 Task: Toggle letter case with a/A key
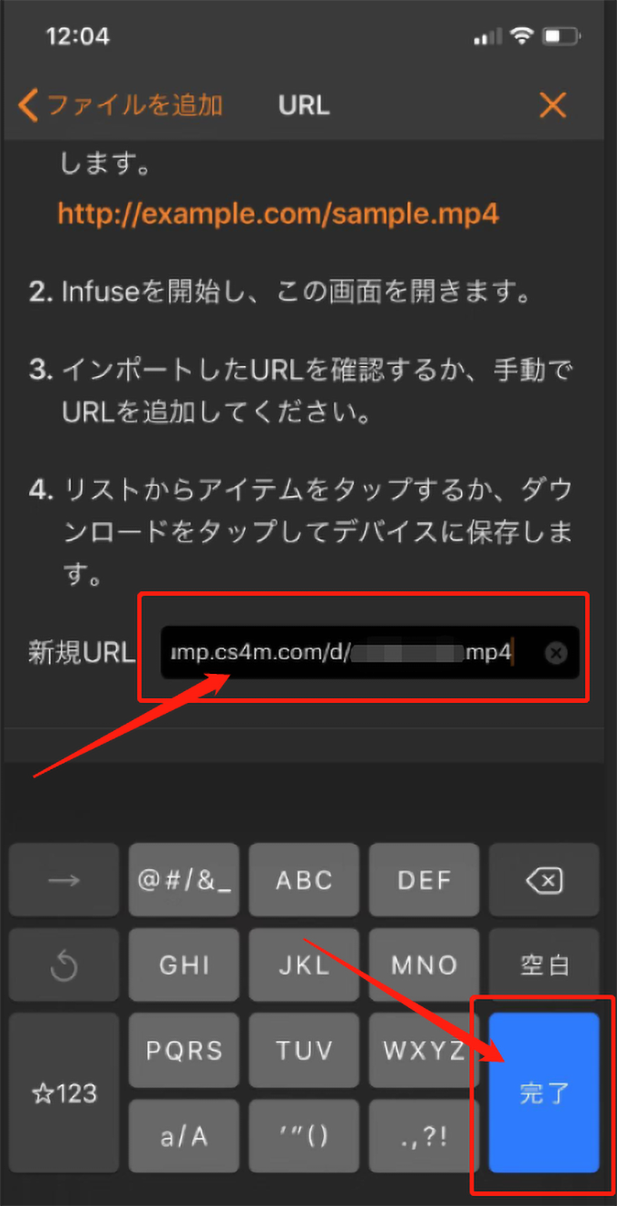pyautogui.click(x=184, y=1137)
